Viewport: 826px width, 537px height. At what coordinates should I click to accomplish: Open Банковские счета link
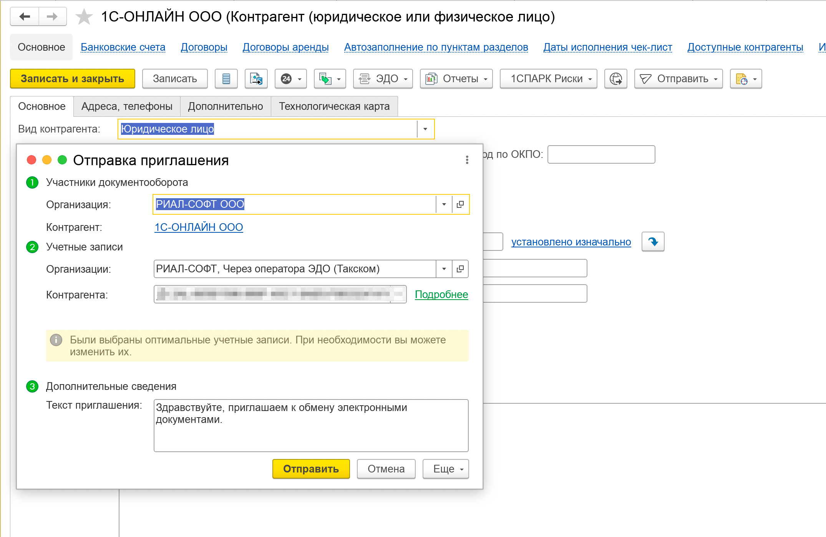coord(123,47)
